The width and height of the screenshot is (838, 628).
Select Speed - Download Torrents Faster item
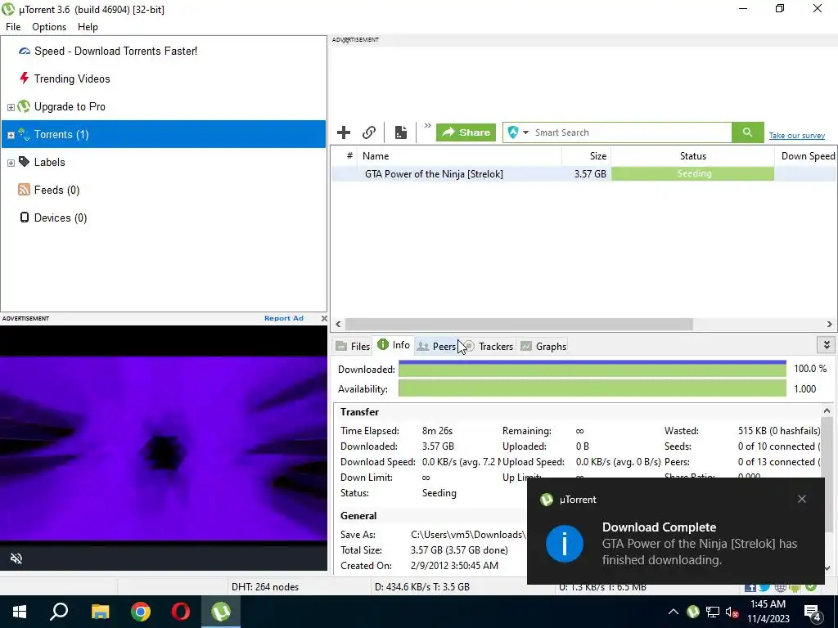tap(115, 51)
